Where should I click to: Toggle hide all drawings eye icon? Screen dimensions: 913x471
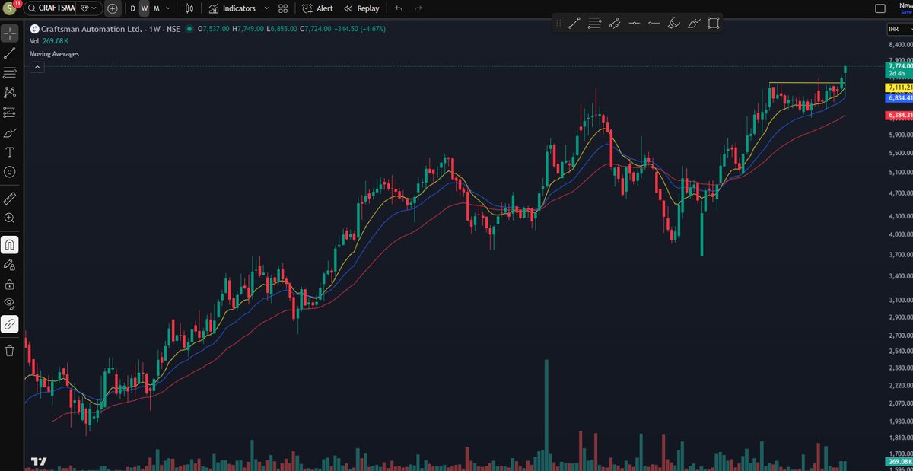point(9,304)
